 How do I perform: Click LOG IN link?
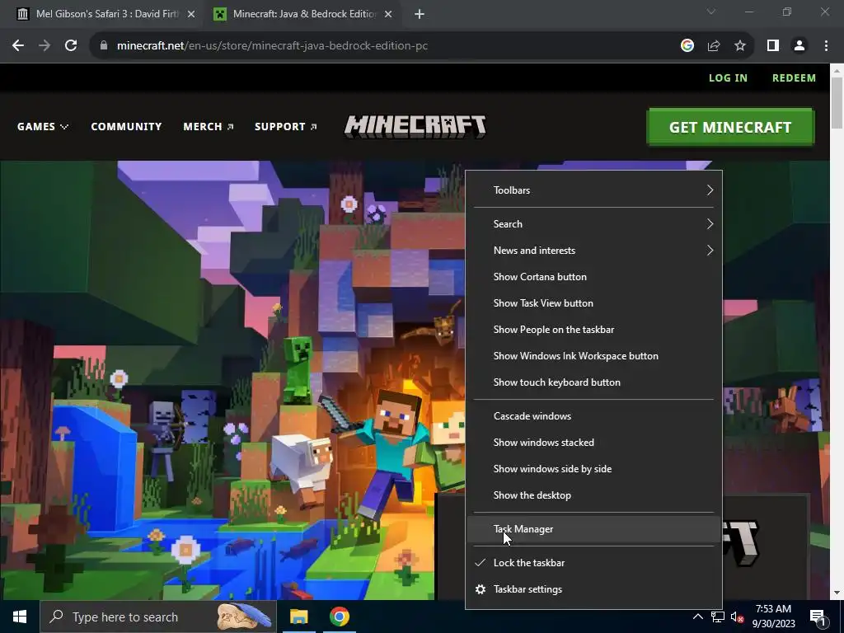728,78
